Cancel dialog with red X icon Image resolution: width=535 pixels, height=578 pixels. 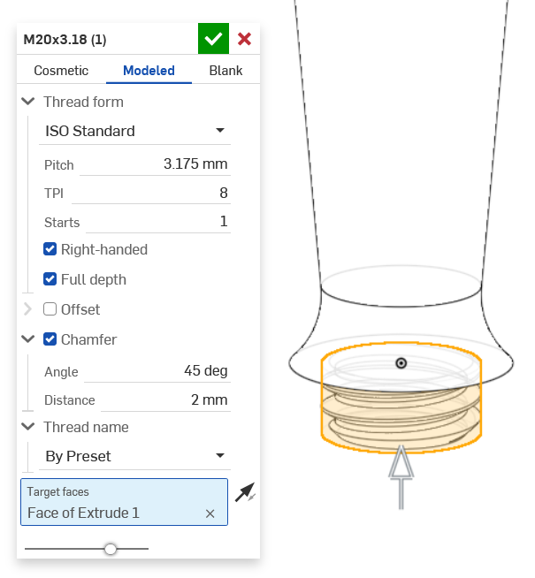click(245, 39)
